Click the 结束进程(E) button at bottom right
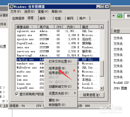 coord(92,95)
